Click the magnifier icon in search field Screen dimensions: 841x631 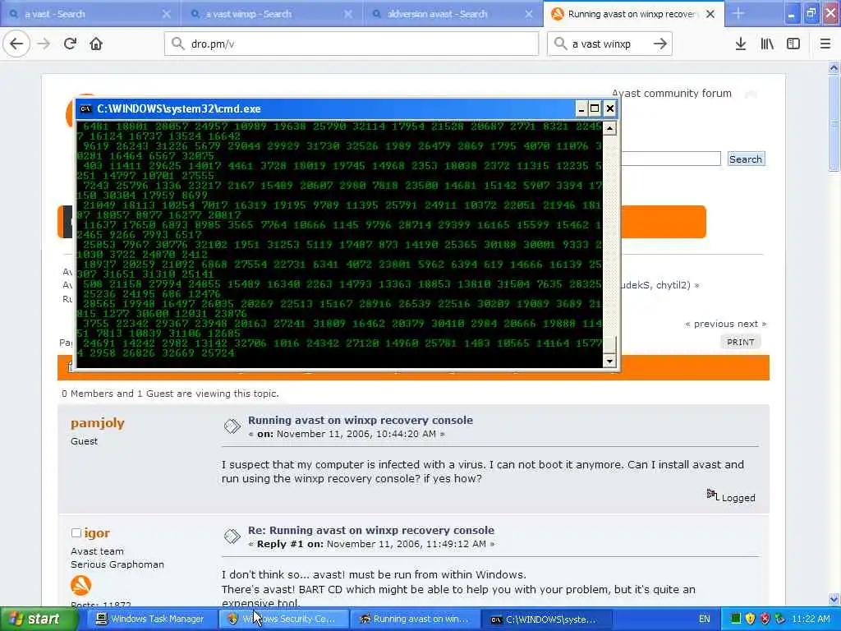[x=560, y=44]
